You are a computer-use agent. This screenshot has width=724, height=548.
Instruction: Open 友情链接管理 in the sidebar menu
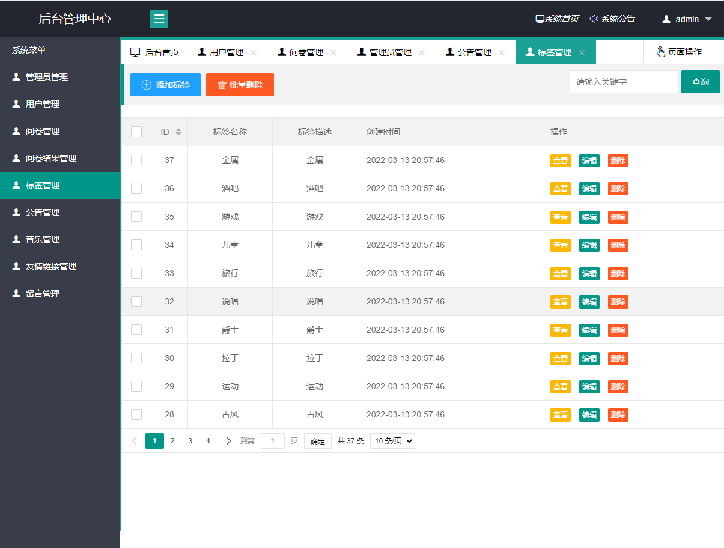[60, 266]
